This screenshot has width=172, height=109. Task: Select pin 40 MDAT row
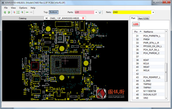click(148, 67)
